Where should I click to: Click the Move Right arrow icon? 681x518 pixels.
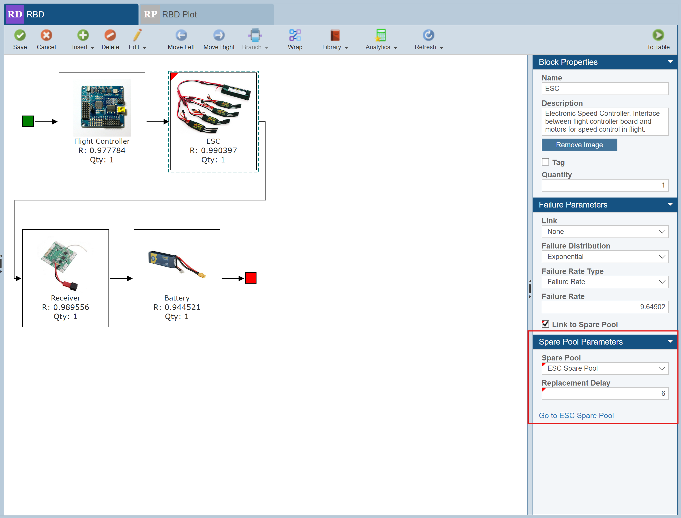[219, 35]
